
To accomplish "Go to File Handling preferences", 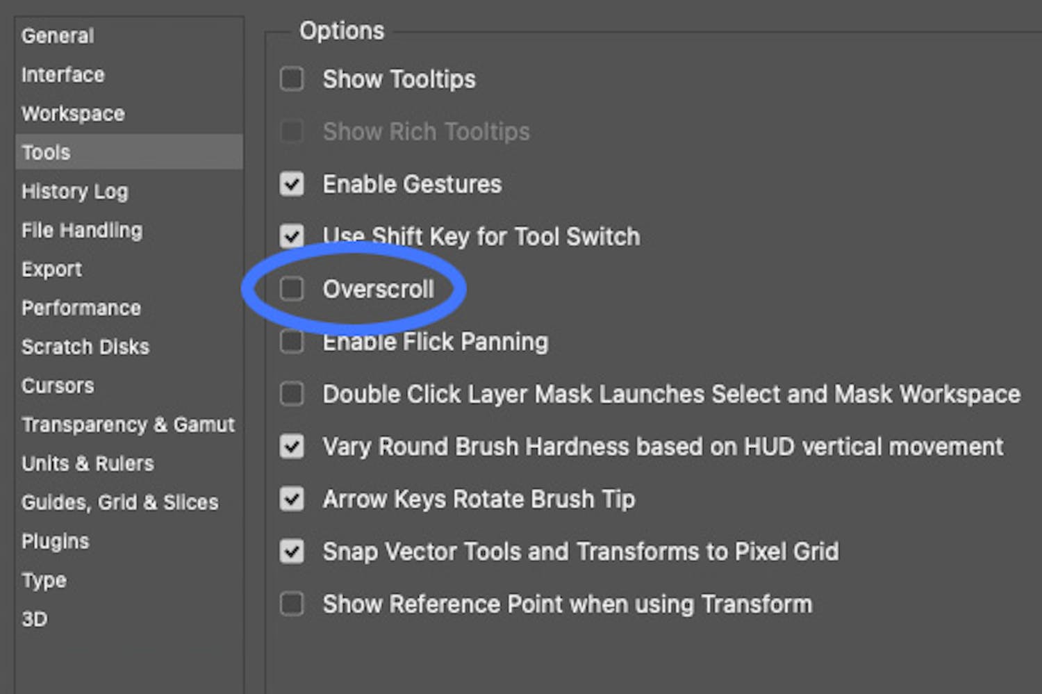I will [81, 230].
